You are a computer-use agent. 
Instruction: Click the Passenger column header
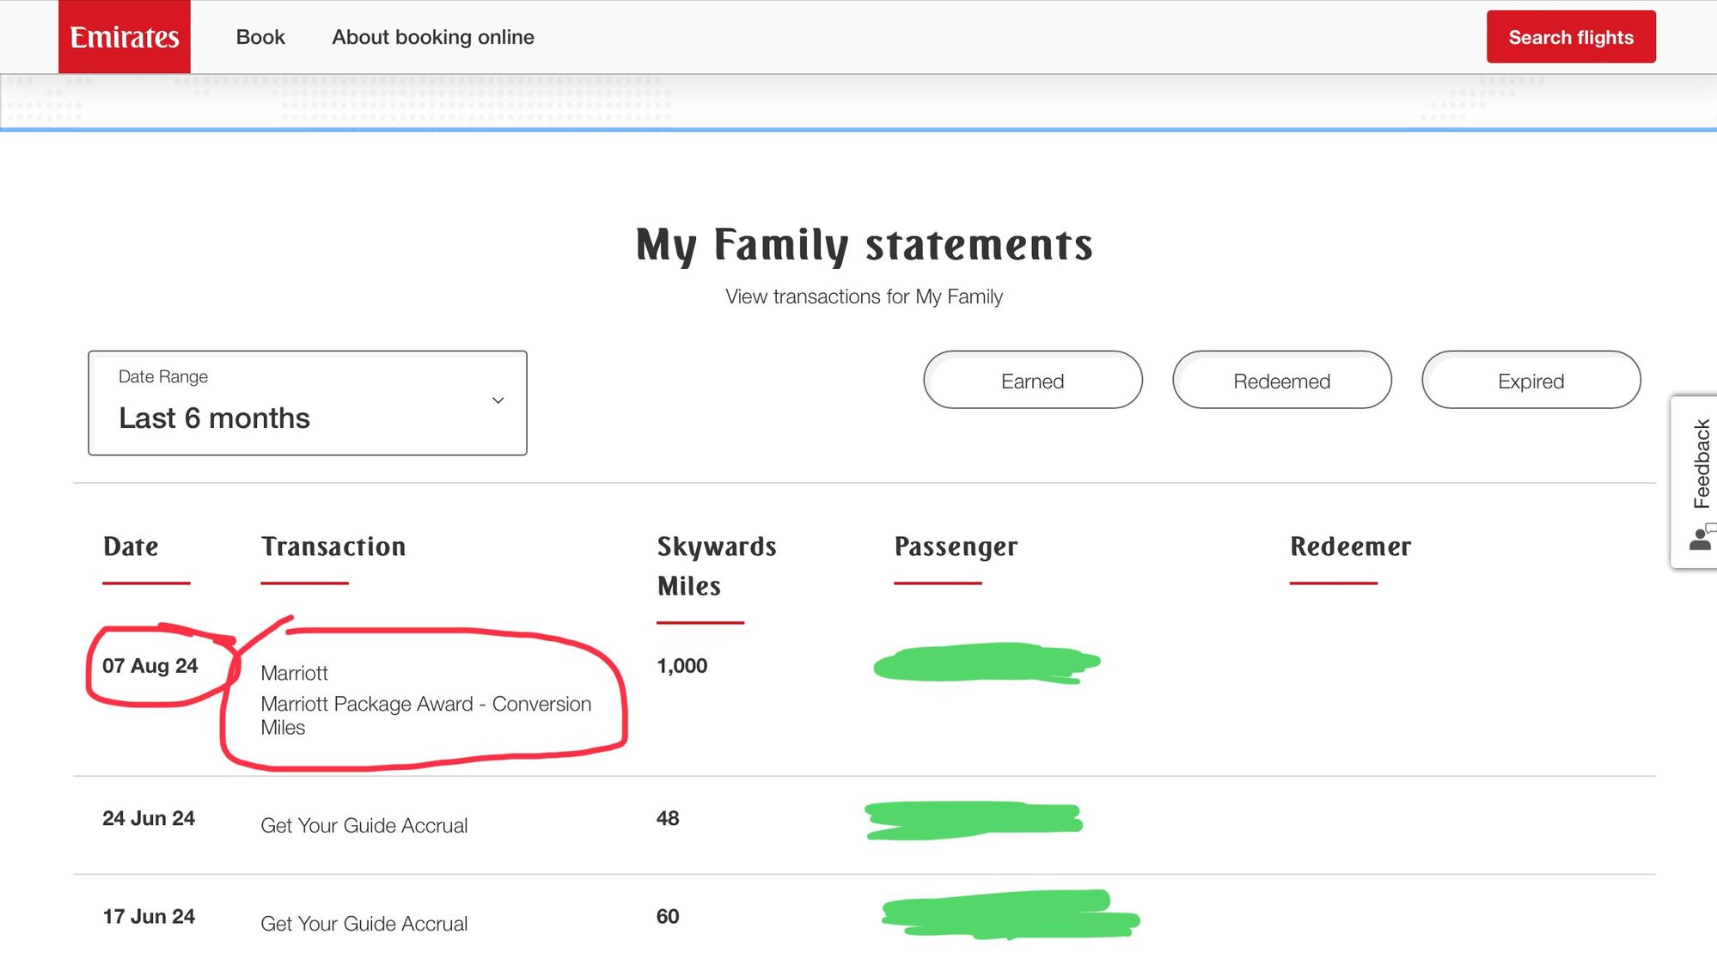coord(956,547)
